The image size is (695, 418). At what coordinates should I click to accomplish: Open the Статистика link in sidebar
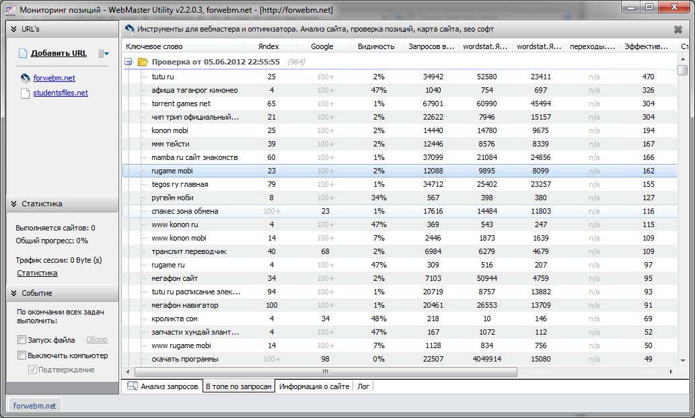pos(36,273)
